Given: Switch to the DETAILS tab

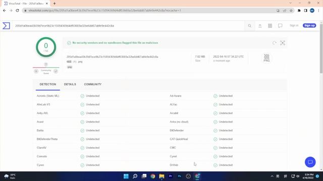Looking at the screenshot, I should click(70, 84).
